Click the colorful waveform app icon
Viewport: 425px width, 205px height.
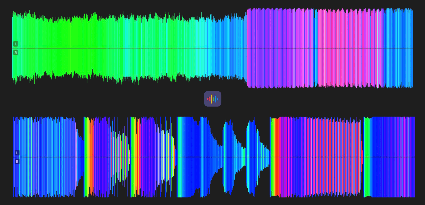pyautogui.click(x=212, y=99)
